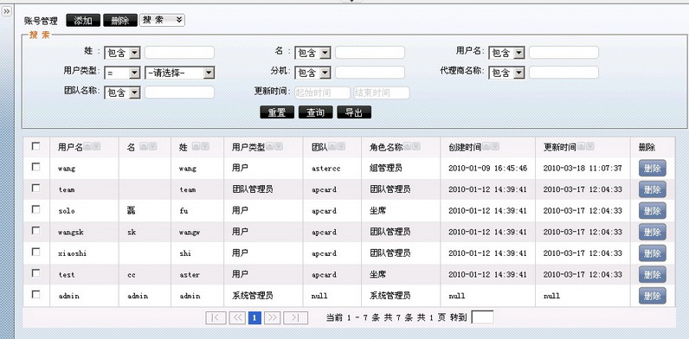The width and height of the screenshot is (689, 339).
Task: Expand the collapsed sidebar with double-arrow icon
Action: [x=7, y=12]
